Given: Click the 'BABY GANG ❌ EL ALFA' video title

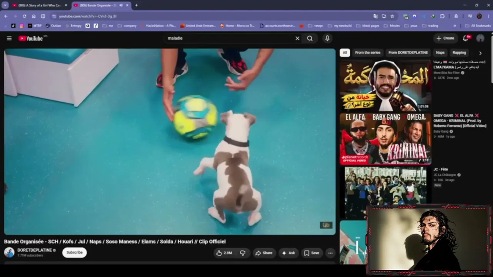Looking at the screenshot, I should (460, 120).
